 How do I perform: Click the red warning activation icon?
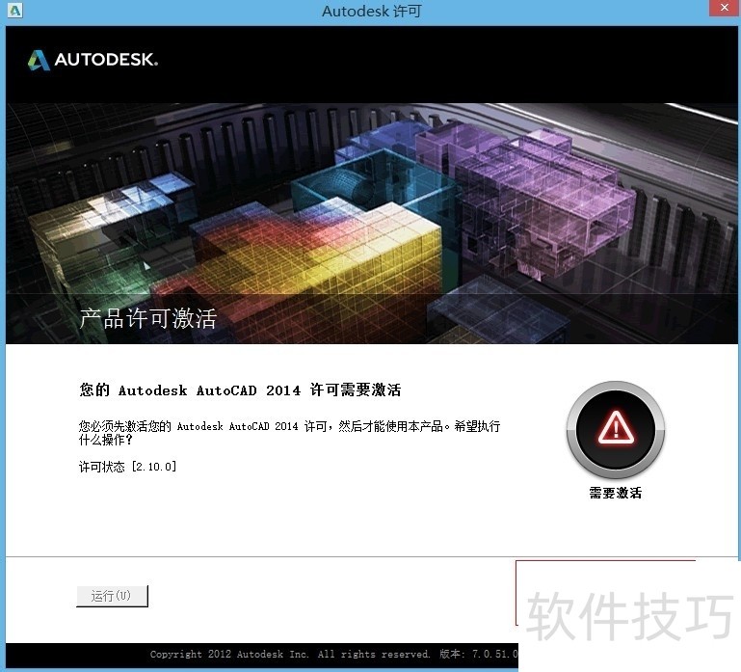[x=616, y=429]
